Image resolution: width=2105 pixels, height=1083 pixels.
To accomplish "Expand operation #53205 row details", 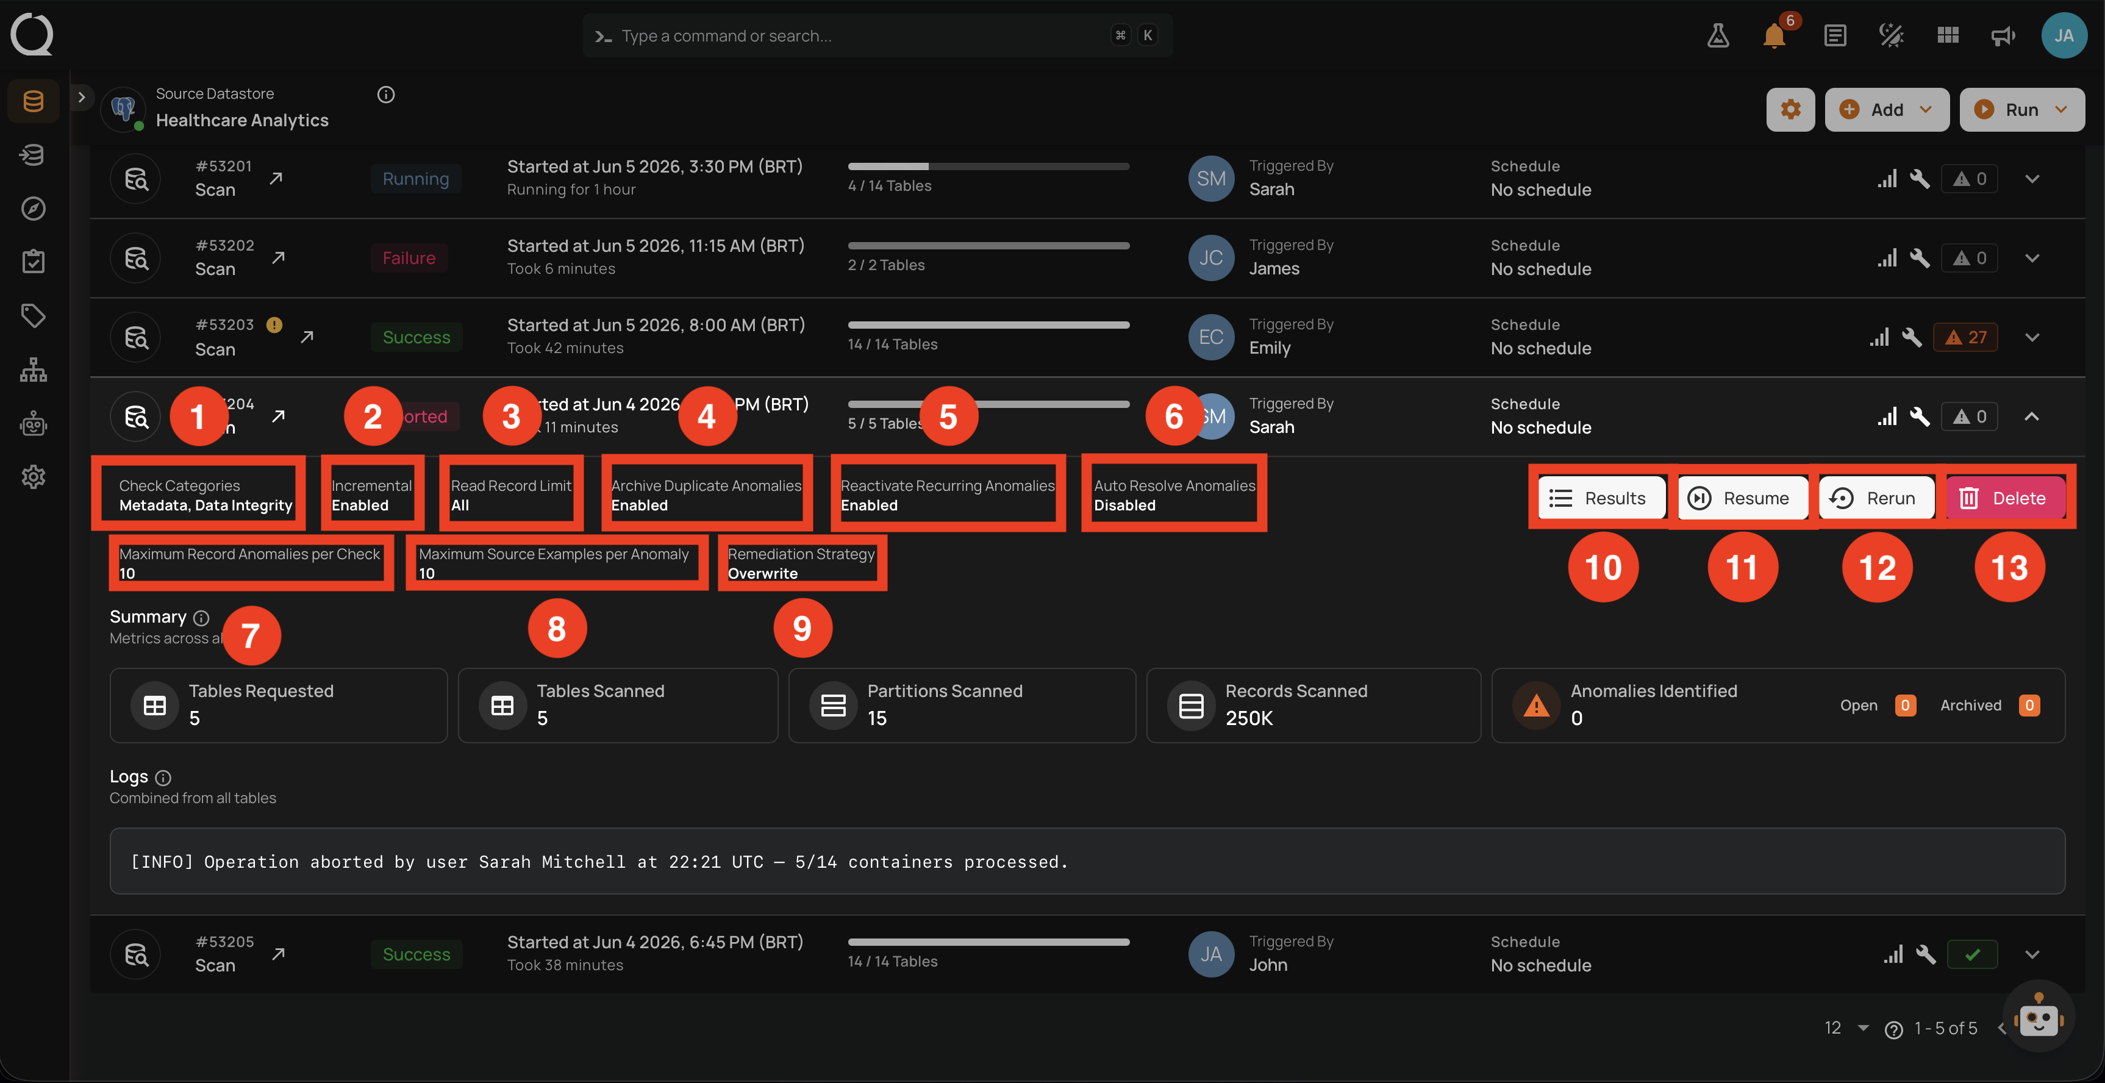I will [x=2031, y=954].
